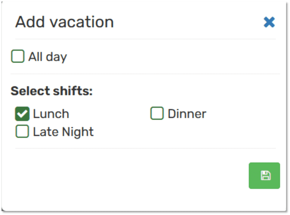The height and width of the screenshot is (215, 290).
Task: Select Dinner as a vacation shift
Action: pos(157,114)
